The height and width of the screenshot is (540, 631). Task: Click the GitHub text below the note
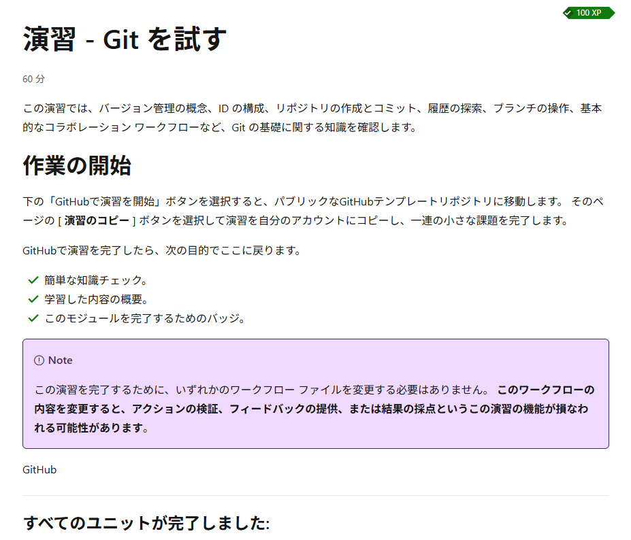39,470
